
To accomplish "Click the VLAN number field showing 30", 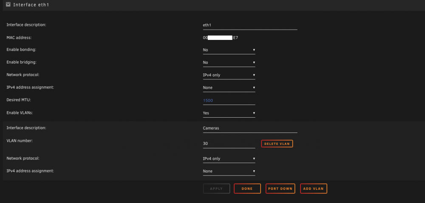I will [x=229, y=144].
